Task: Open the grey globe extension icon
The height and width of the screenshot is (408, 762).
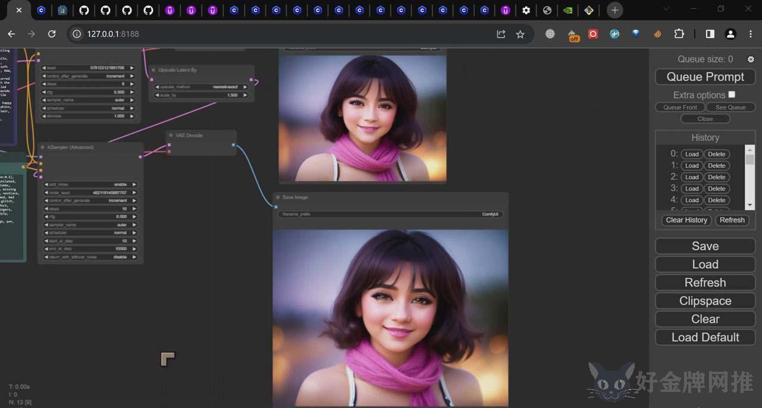Action: pyautogui.click(x=550, y=34)
